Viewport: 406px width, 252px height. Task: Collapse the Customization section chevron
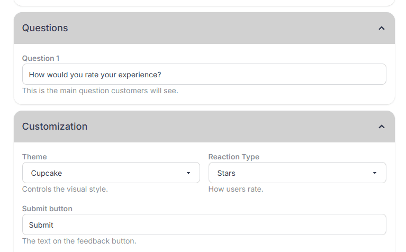point(381,127)
